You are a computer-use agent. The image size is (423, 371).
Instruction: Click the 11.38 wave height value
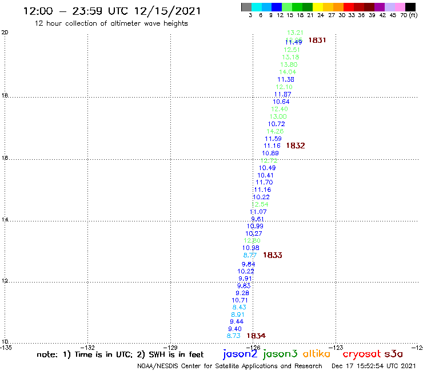click(286, 79)
